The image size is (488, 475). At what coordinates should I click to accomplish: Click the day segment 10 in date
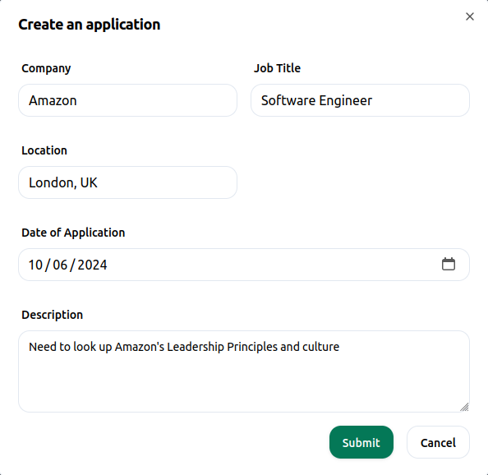click(x=35, y=265)
